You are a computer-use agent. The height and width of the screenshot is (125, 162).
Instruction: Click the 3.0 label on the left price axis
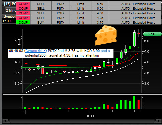coord(17,83)
